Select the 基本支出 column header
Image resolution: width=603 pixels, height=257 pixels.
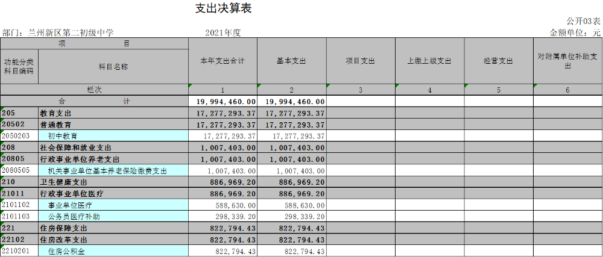(291, 61)
